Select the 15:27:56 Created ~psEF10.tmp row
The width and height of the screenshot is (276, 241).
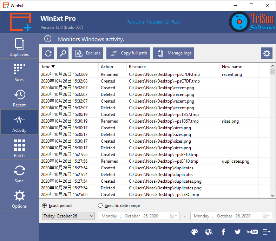[155, 155]
